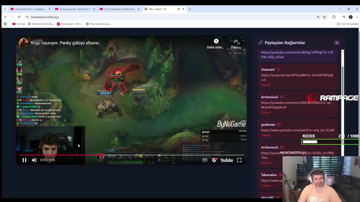Click the first 'Tıklandı' label under shawraid
This screenshot has width=360, height=202.
point(266,85)
